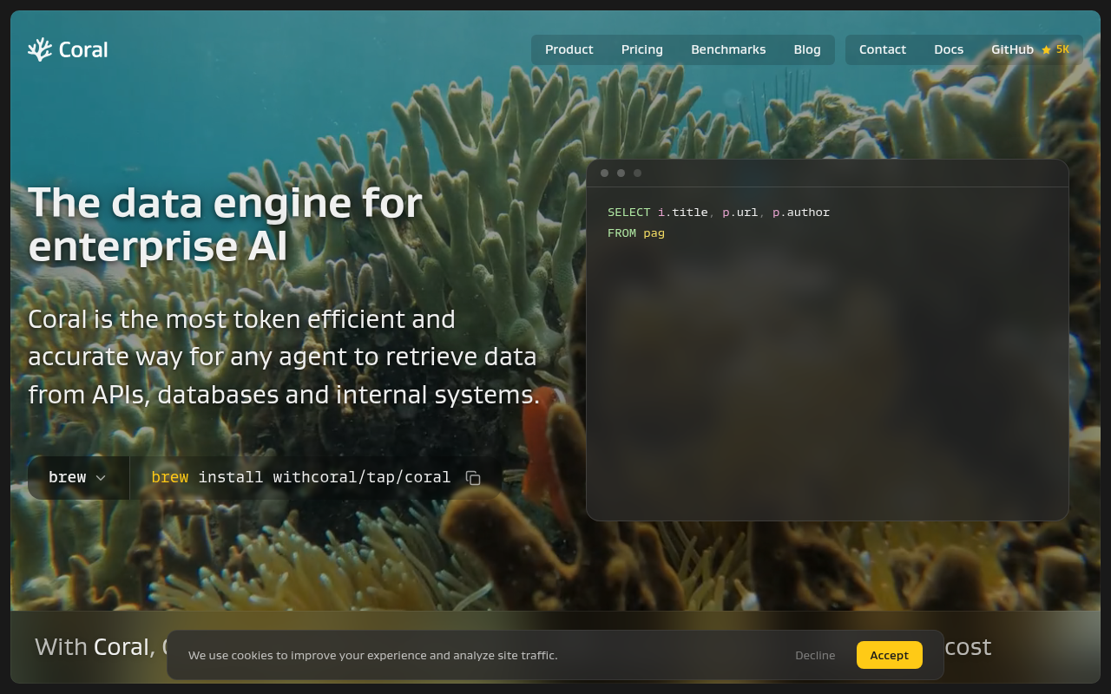The height and width of the screenshot is (694, 1111).
Task: Click the Coral logo icon
Action: tap(40, 49)
